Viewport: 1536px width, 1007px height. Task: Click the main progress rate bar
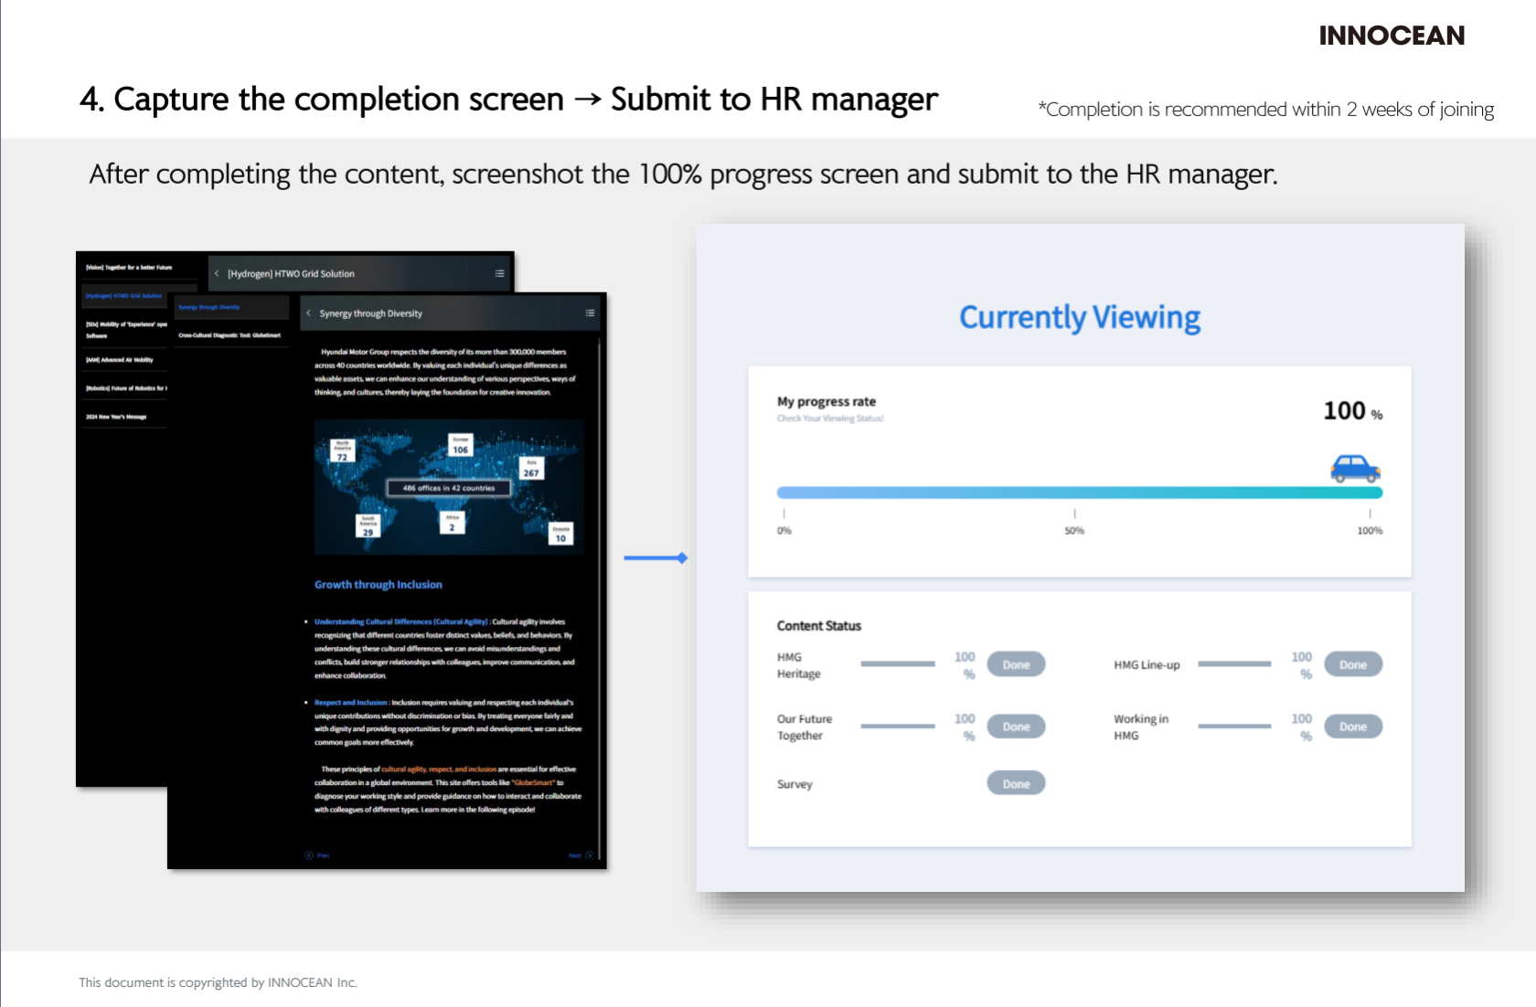(1080, 493)
